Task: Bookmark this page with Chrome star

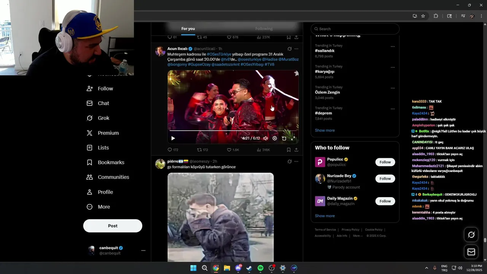Action: pyautogui.click(x=423, y=16)
